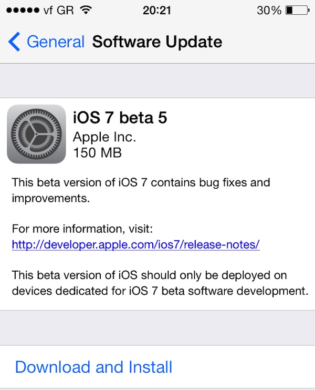Click the battery level icon
315x390 pixels.
(297, 10)
